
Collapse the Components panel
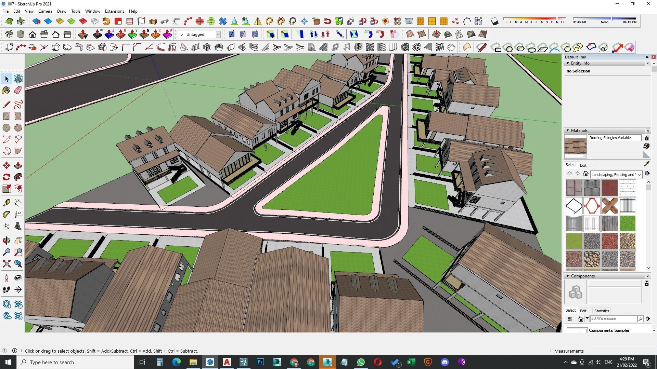[x=568, y=276]
